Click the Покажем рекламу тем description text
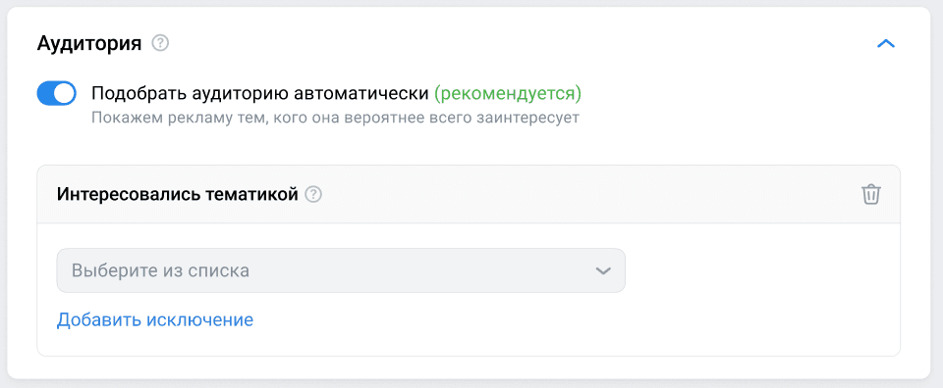The image size is (943, 388). point(335,117)
